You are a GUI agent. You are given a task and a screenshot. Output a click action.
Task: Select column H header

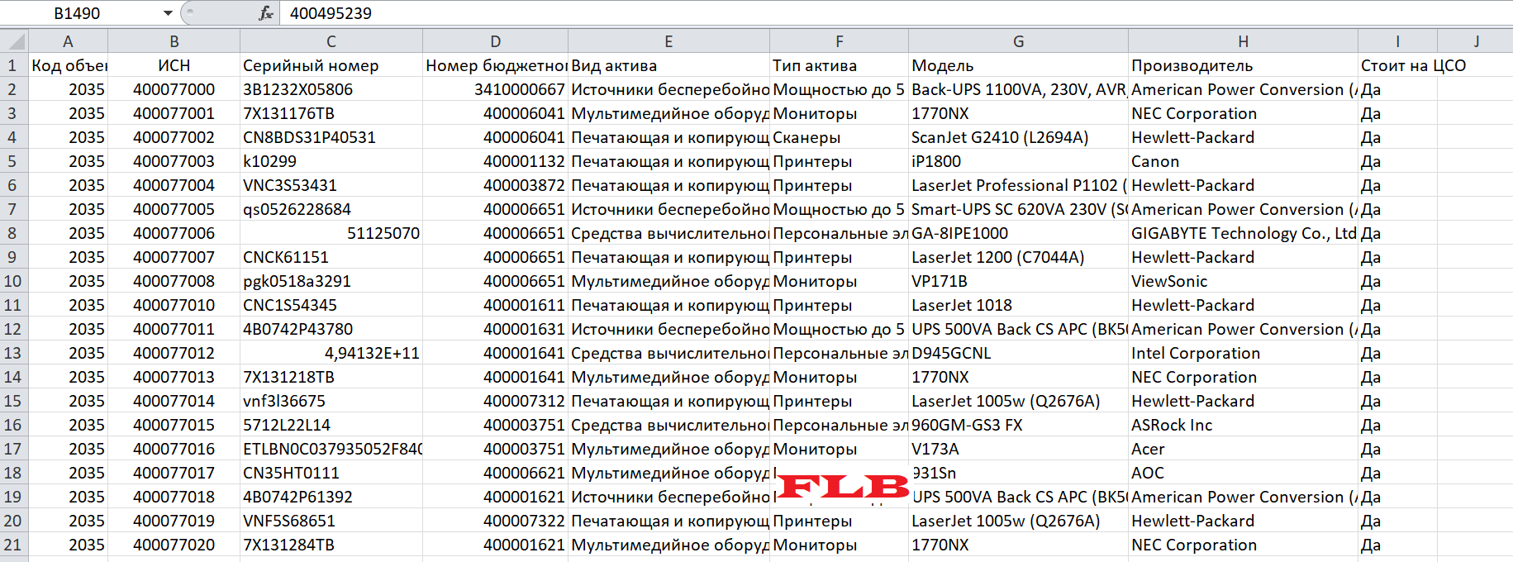pos(1243,41)
